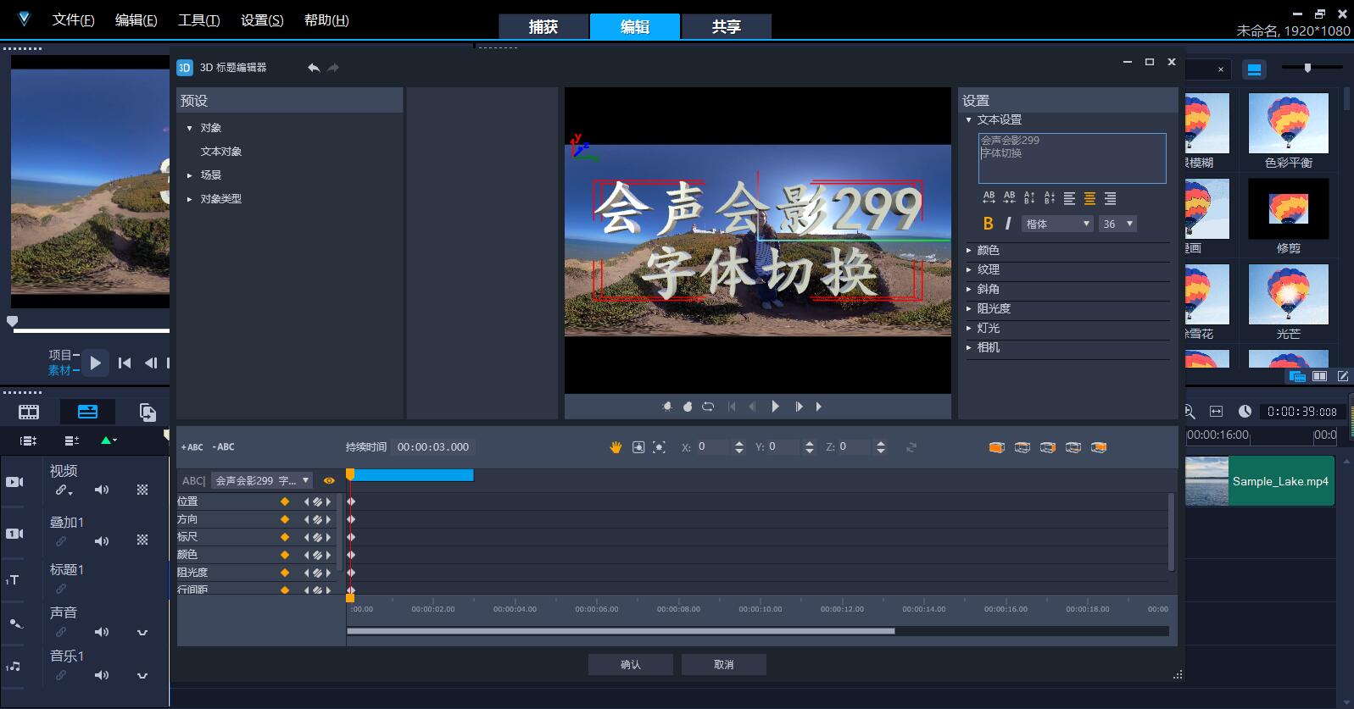
Task: Click the track manager list icon
Action: coord(29,440)
